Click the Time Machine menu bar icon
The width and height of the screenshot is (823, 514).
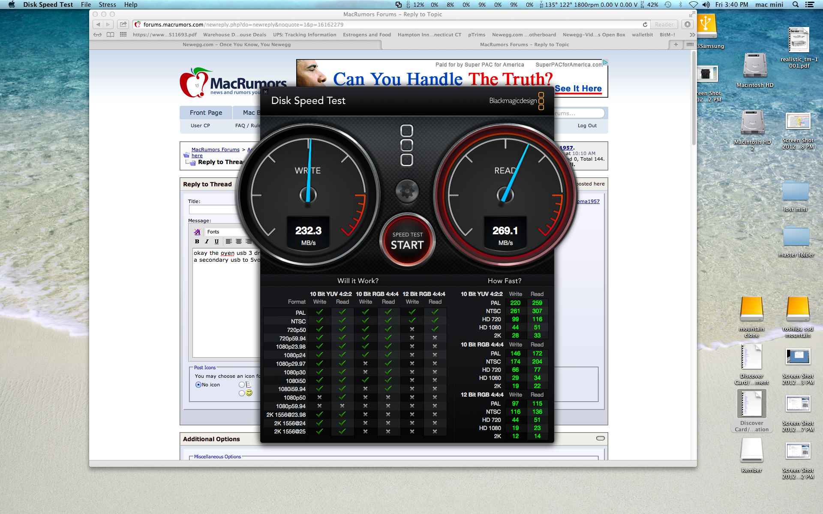(668, 5)
